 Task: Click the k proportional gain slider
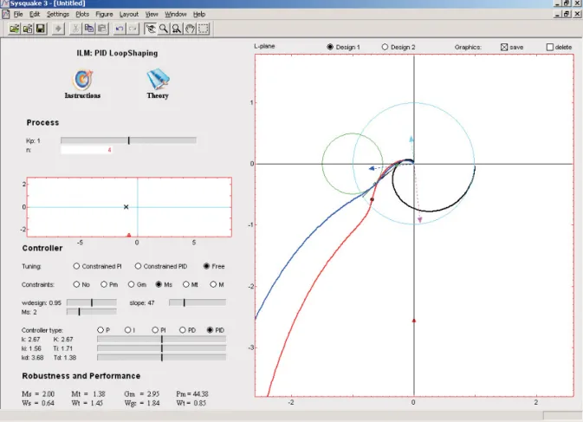pos(161,339)
